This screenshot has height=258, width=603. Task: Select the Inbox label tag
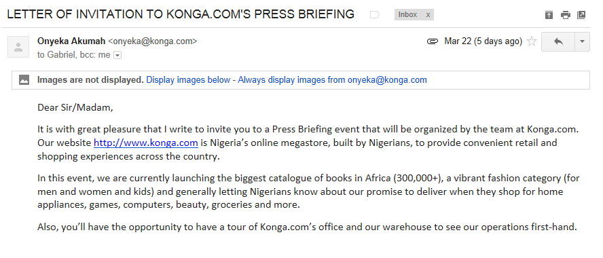(407, 15)
